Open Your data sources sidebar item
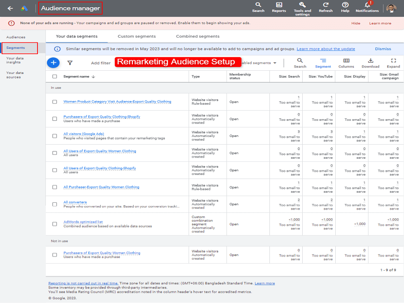404x303 pixels. [x=15, y=75]
